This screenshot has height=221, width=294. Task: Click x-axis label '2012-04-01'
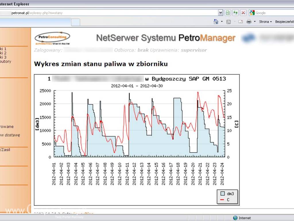(54, 174)
